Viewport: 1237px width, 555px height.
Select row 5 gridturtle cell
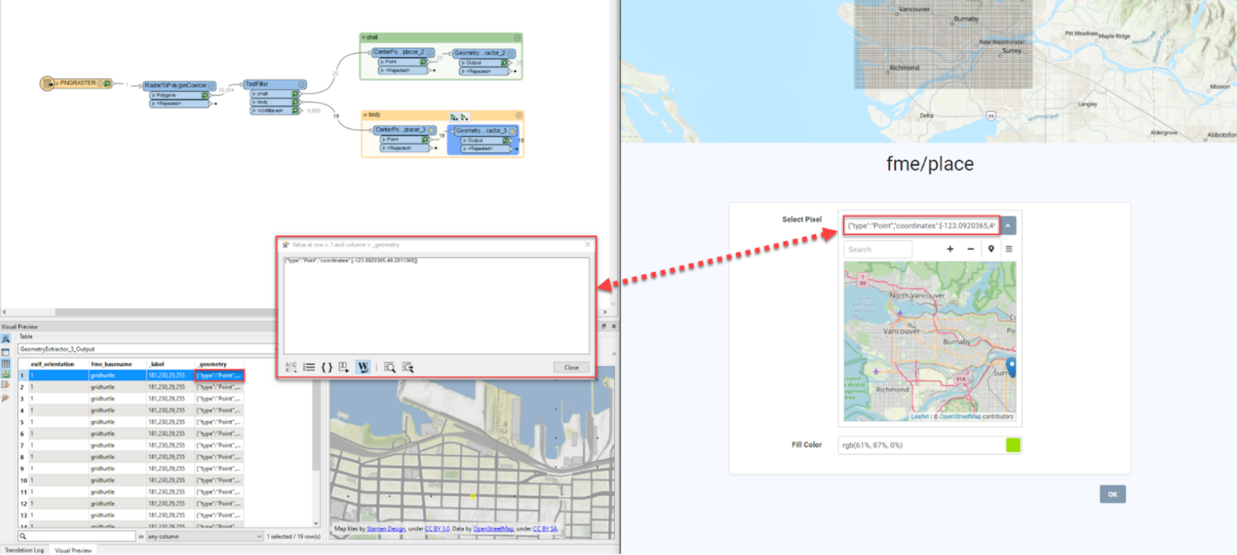point(117,422)
